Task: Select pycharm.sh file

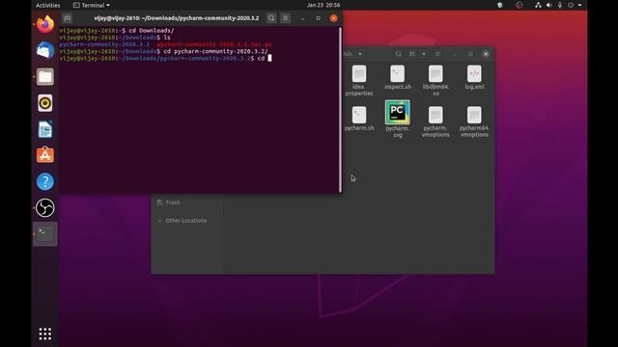Action: click(x=359, y=118)
